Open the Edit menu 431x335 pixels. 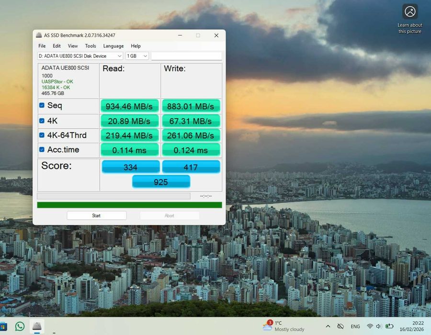(x=57, y=46)
